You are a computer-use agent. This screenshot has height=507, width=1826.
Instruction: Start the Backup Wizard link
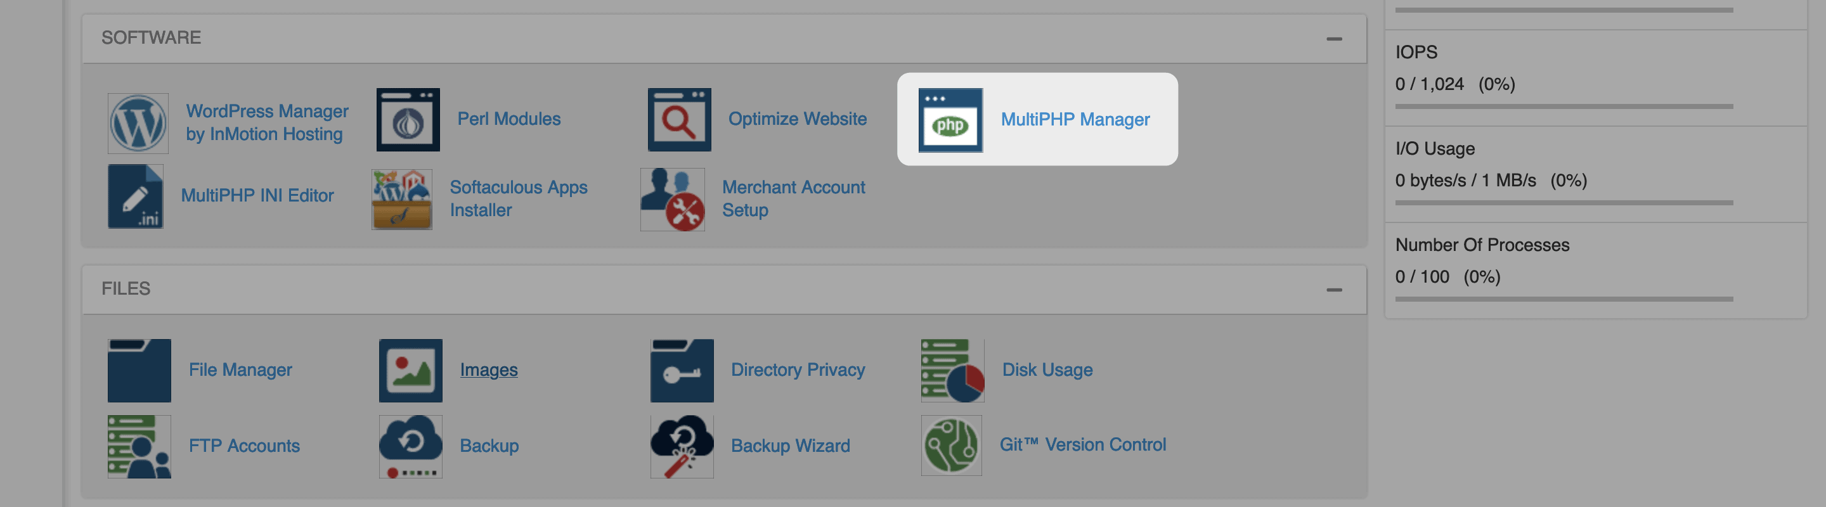(791, 446)
